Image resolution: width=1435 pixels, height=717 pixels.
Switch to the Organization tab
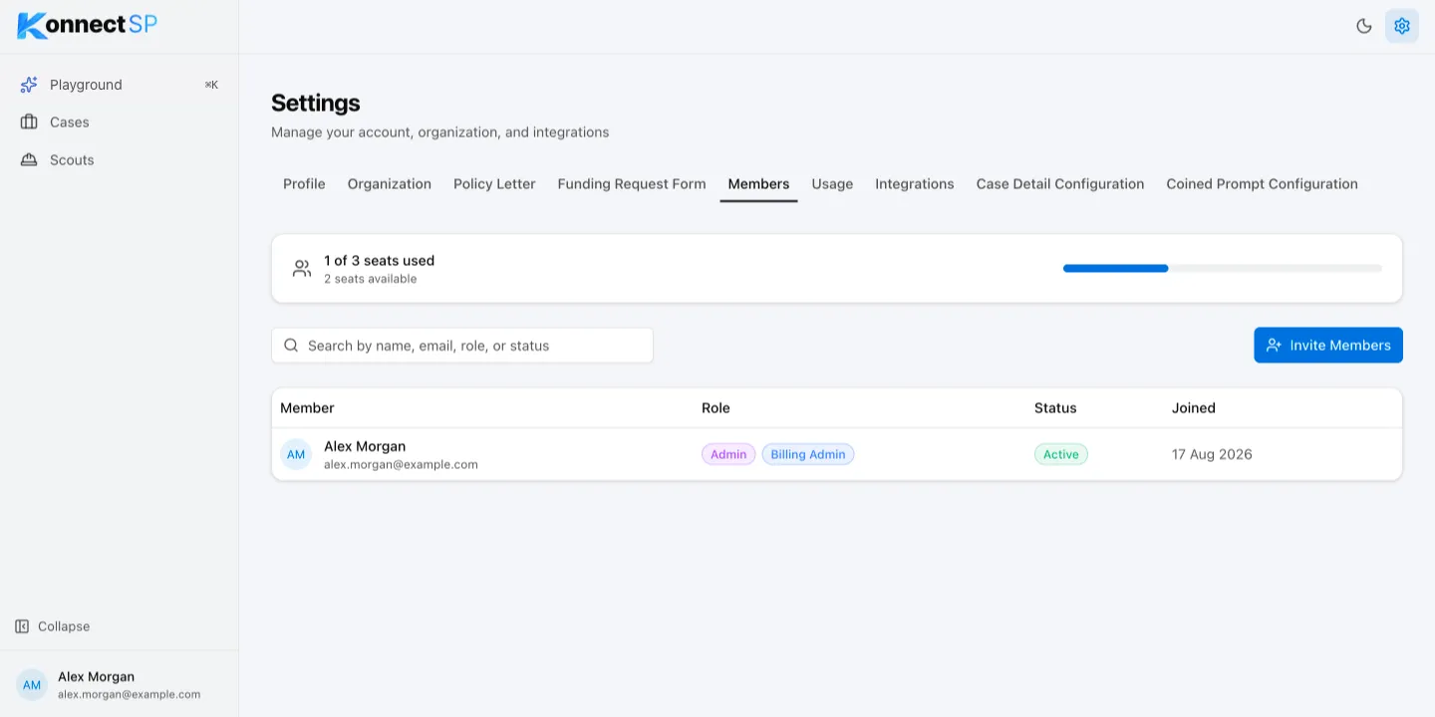[x=390, y=184]
